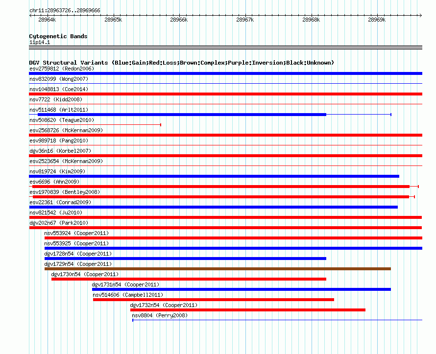Select nsv553925 (Cooper2011) label
This screenshot has width=436, height=354.
pyautogui.click(x=76, y=243)
